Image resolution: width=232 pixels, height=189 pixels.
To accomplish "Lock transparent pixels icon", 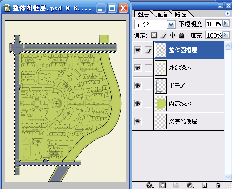I will click(x=154, y=35).
